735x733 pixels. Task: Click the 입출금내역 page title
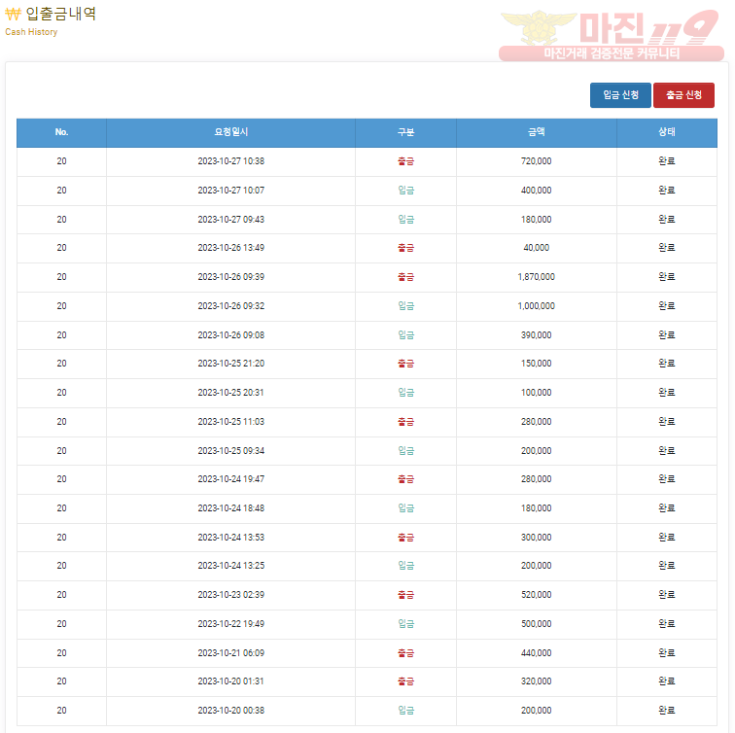click(x=61, y=15)
